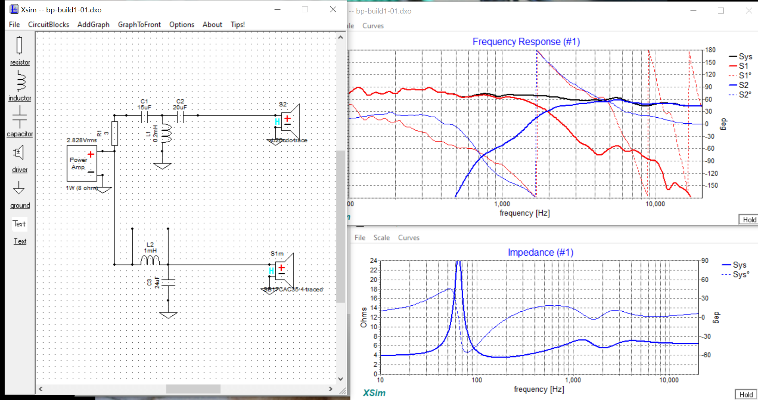Select the ground component tool
Screen dimensions: 758x400
(19, 195)
